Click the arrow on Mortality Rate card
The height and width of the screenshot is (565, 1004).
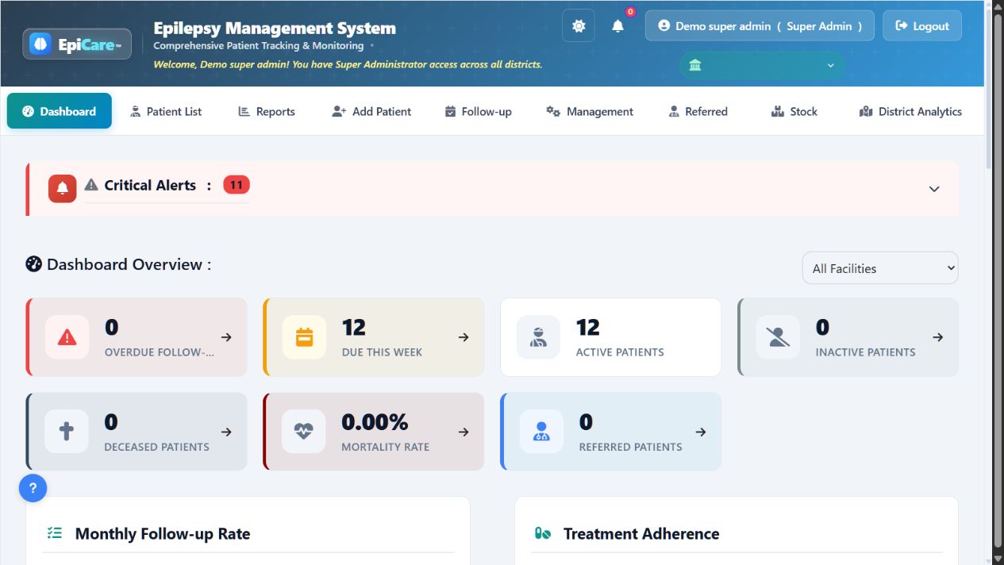(x=464, y=432)
